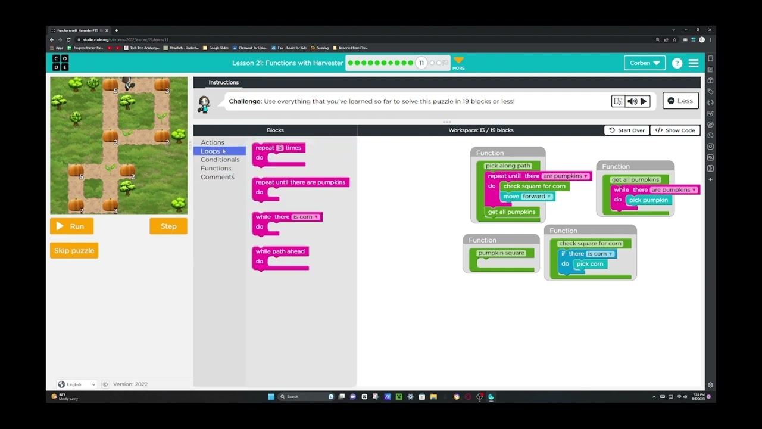This screenshot has height=429, width=762.
Task: Open the help question mark icon
Action: (677, 63)
